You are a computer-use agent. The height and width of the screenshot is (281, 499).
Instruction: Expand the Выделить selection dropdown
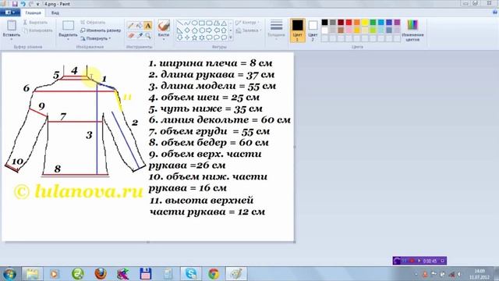[x=68, y=39]
